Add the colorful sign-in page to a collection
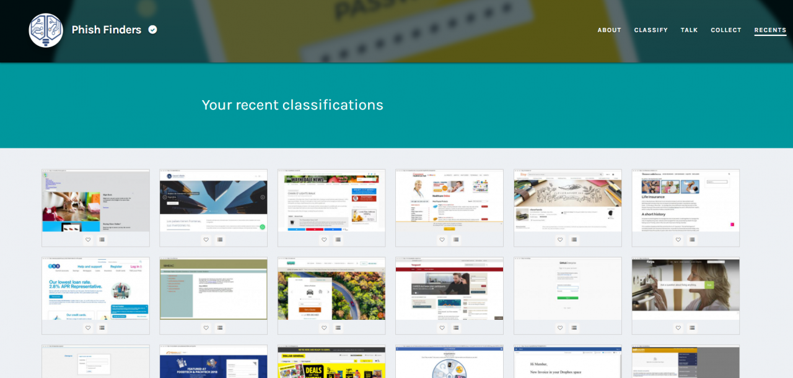Image resolution: width=793 pixels, height=378 pixels. pos(102,240)
